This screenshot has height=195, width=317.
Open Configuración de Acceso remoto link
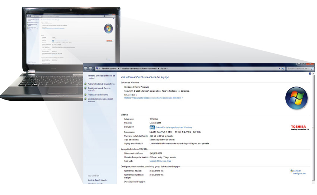click(99, 89)
